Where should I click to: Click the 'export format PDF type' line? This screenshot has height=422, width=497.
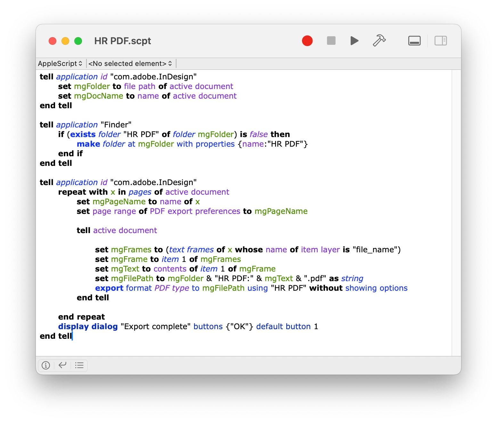click(251, 288)
